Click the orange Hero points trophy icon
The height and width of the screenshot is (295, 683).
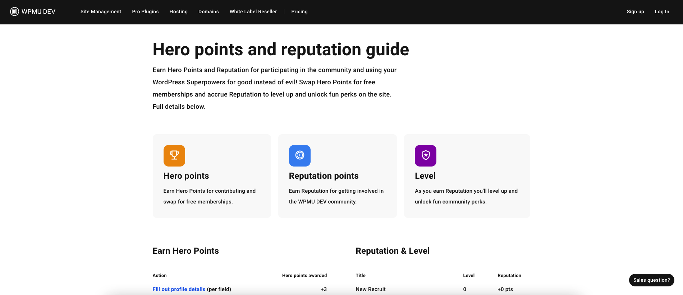tap(174, 156)
